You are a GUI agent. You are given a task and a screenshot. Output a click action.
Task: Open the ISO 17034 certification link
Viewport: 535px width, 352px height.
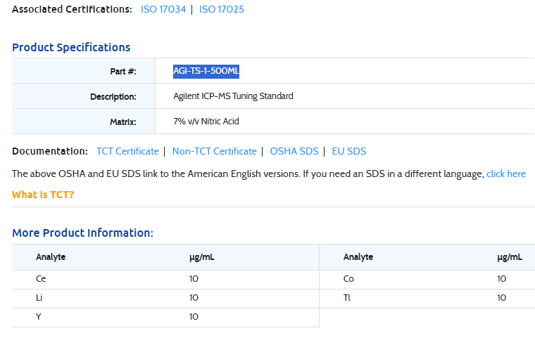coord(163,10)
